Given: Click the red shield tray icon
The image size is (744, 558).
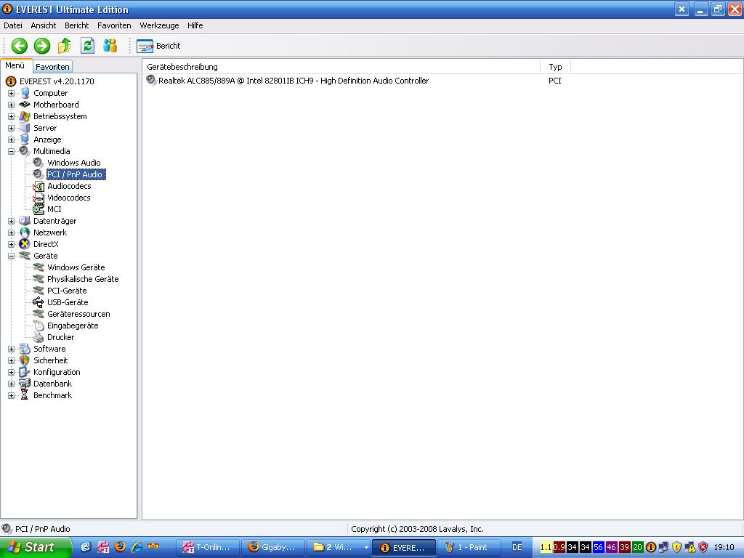Looking at the screenshot, I should click(703, 548).
